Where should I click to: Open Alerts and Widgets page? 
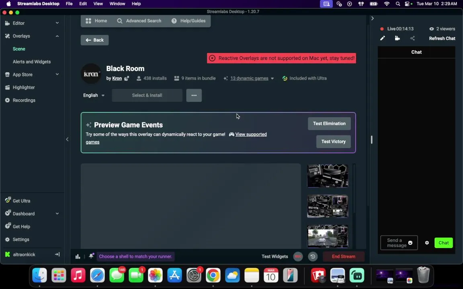pos(32,62)
